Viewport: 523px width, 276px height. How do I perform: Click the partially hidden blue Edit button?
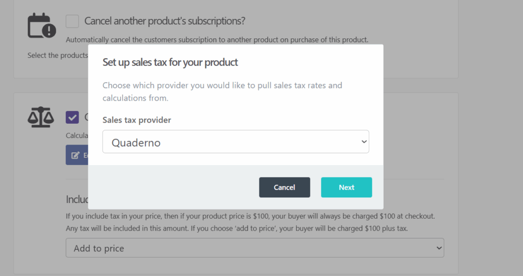click(x=77, y=155)
